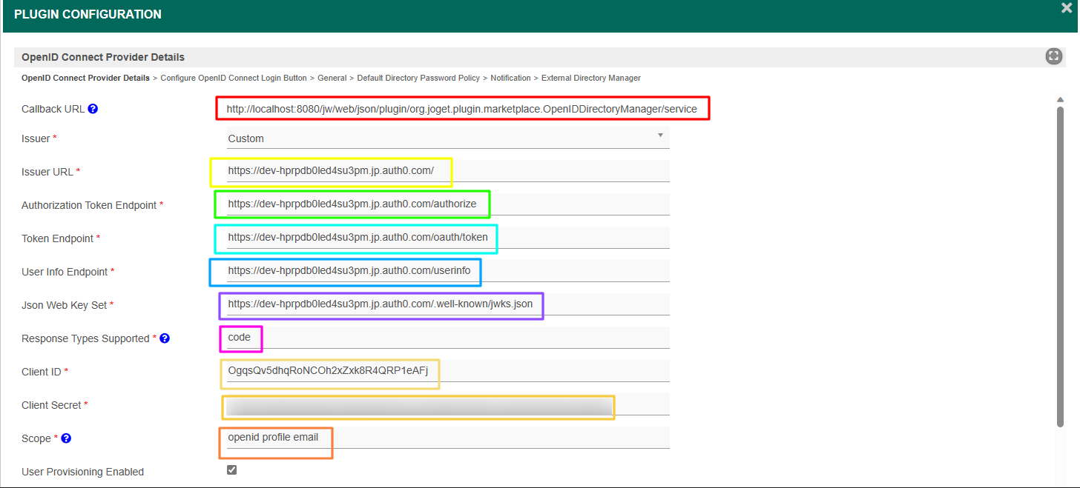Image resolution: width=1080 pixels, height=488 pixels.
Task: Open Default Directory Password Policy section
Action: (418, 78)
